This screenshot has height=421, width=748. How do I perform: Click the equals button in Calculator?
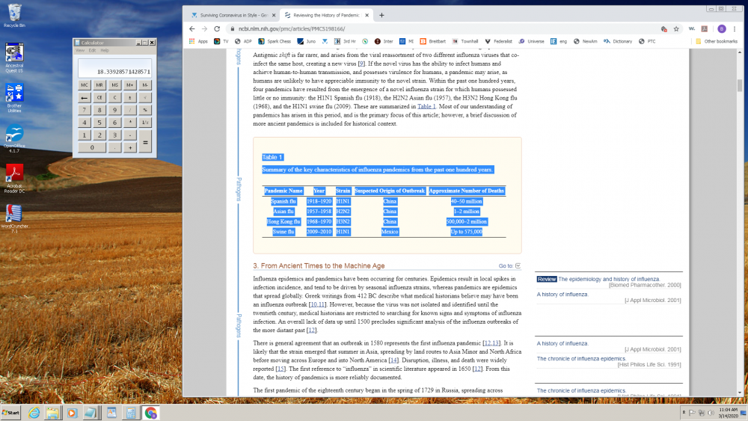tap(145, 141)
